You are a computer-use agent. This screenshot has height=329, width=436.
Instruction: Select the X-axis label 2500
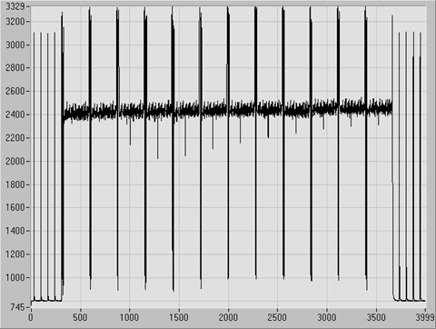(x=277, y=317)
